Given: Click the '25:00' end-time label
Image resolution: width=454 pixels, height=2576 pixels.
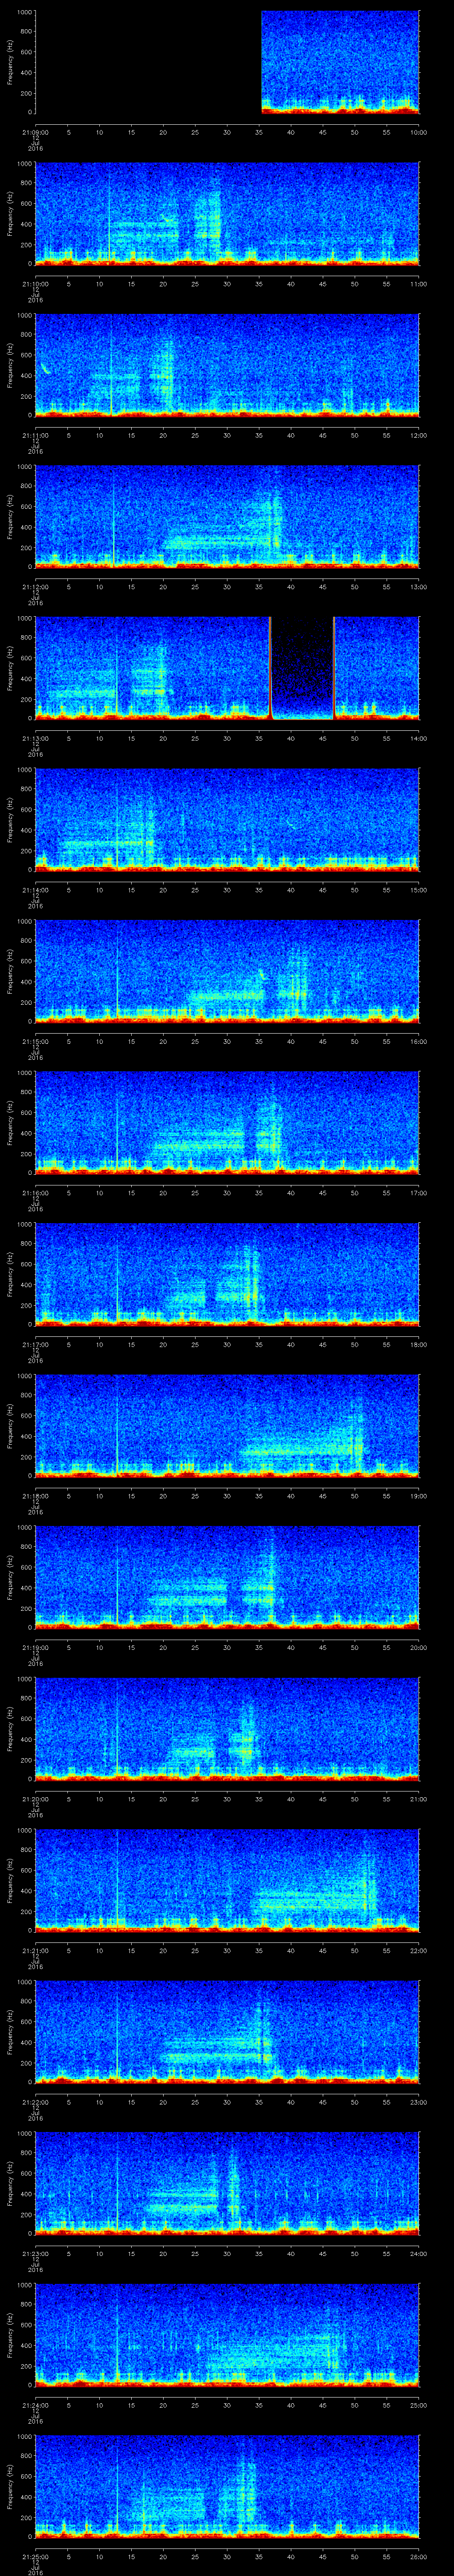Looking at the screenshot, I should pyautogui.click(x=418, y=2404).
